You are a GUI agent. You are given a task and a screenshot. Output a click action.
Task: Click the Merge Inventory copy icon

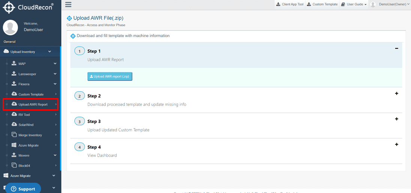pos(14,135)
